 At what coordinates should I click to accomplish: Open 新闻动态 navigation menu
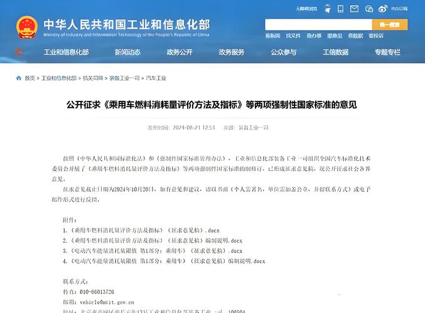pos(127,52)
